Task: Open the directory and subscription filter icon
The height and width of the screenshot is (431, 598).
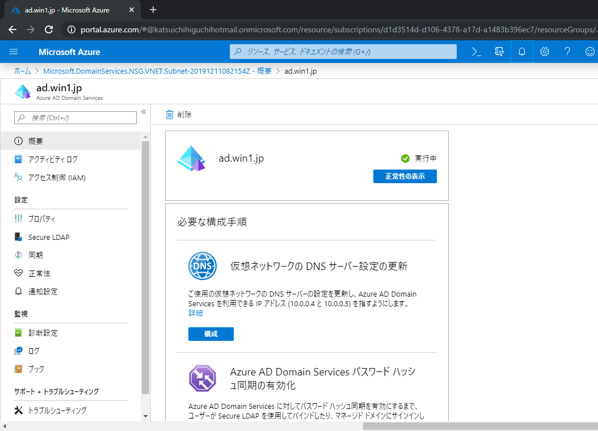Action: (x=499, y=52)
